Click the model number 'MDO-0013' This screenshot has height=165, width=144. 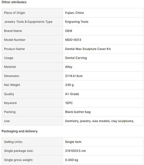[73, 40]
